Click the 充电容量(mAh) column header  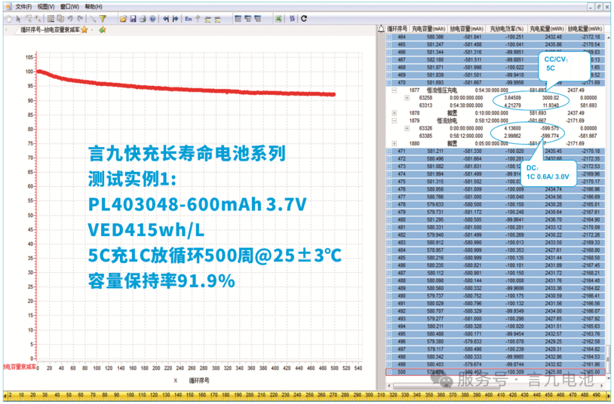pos(428,28)
